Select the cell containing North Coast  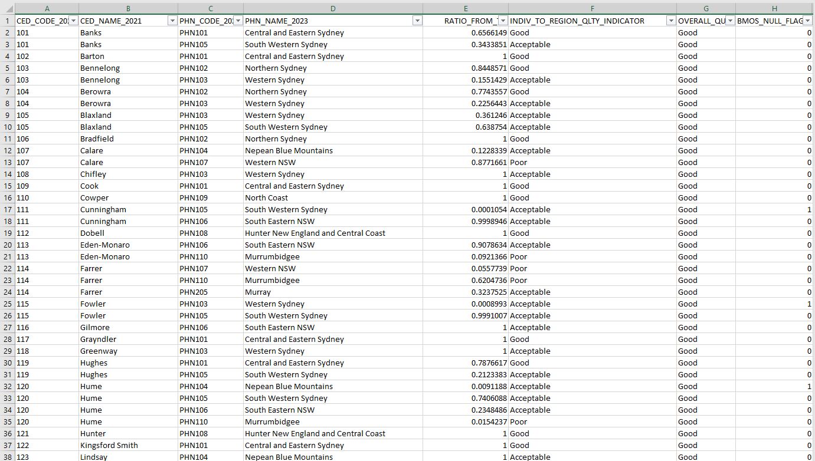click(x=333, y=197)
